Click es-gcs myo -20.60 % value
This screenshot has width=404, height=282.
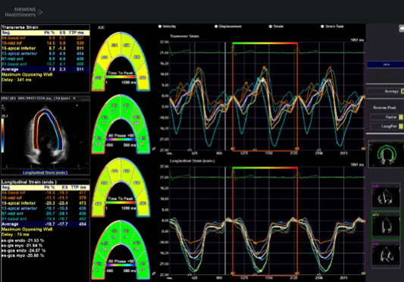point(23,255)
